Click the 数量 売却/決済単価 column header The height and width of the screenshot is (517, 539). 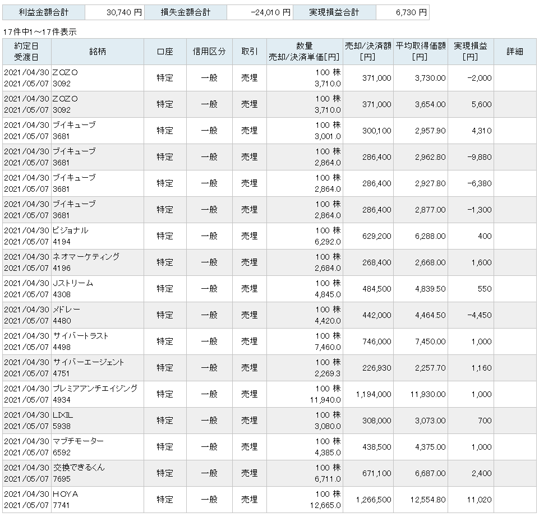[x=305, y=52]
